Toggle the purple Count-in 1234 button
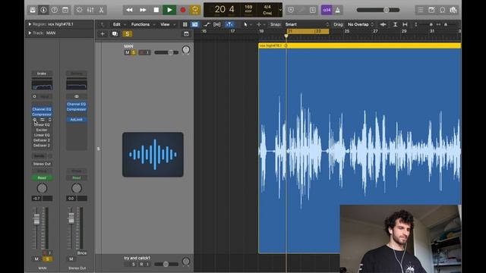486x273 pixels. tap(327, 10)
